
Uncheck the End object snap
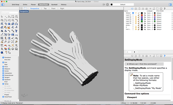[3, 62]
